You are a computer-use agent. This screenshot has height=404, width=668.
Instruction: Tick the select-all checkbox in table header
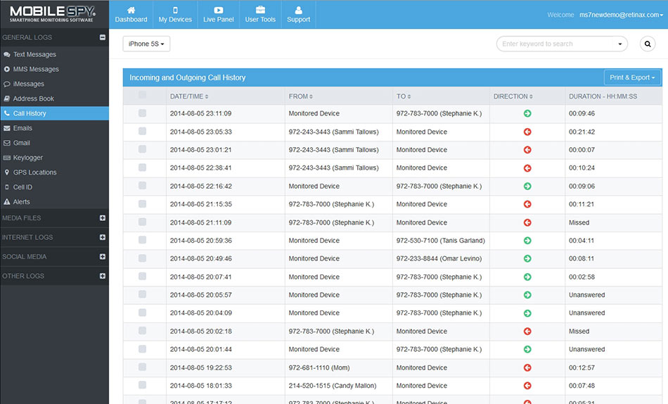click(143, 95)
